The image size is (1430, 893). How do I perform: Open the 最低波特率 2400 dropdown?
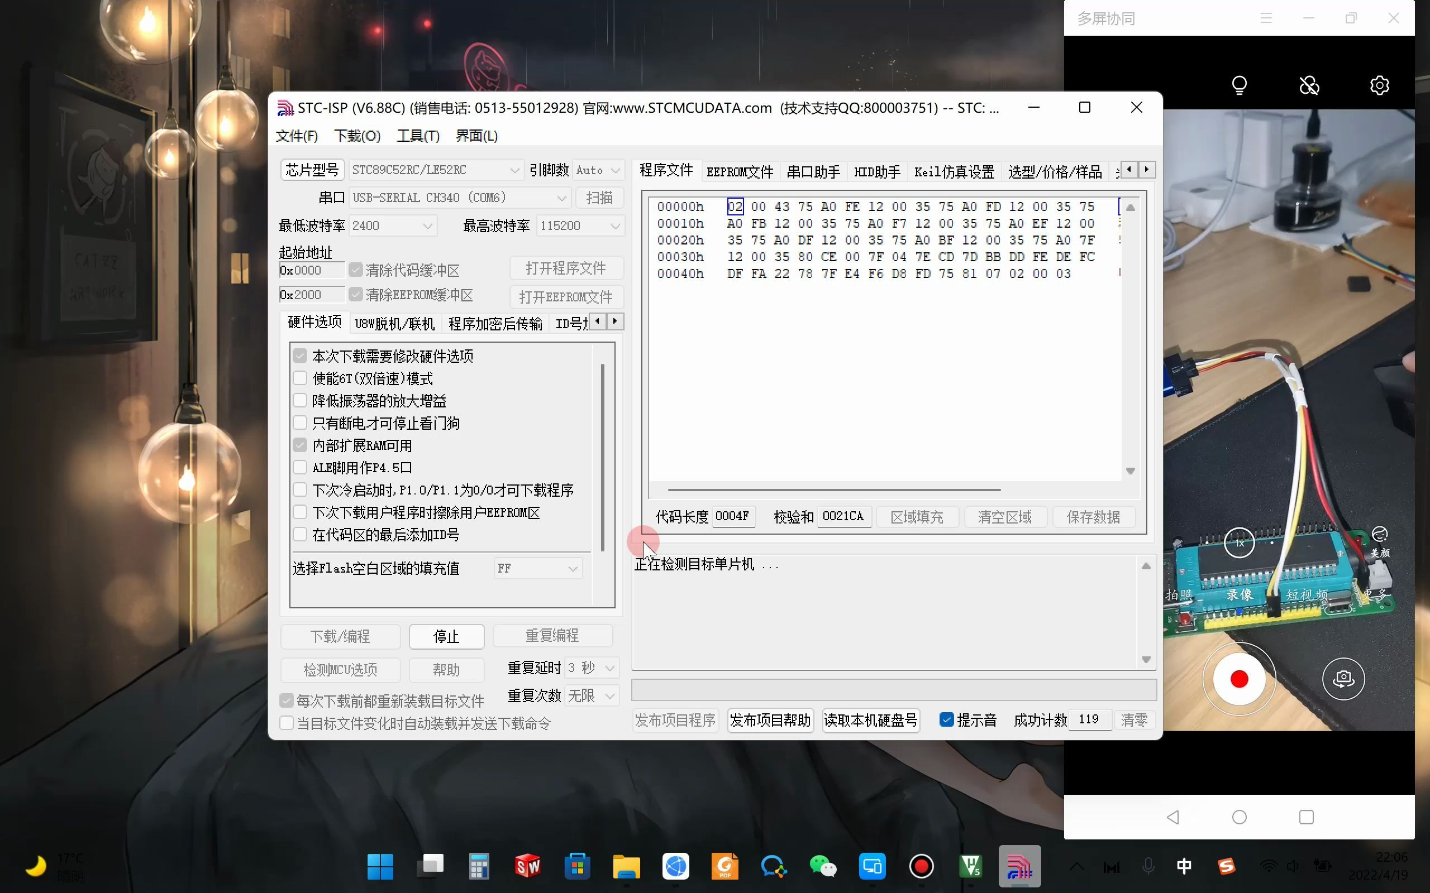click(x=392, y=225)
